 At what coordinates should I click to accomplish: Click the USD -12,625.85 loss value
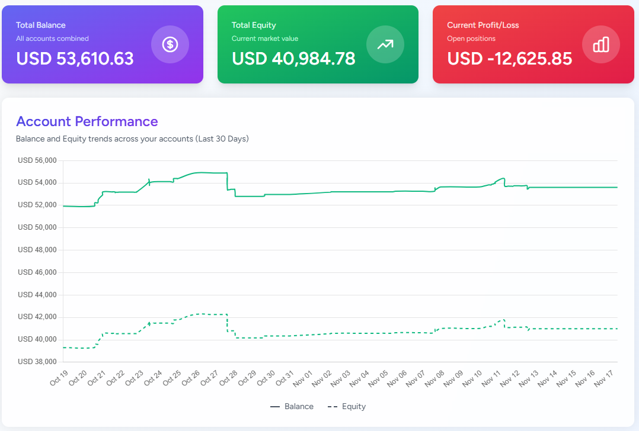[x=510, y=59]
